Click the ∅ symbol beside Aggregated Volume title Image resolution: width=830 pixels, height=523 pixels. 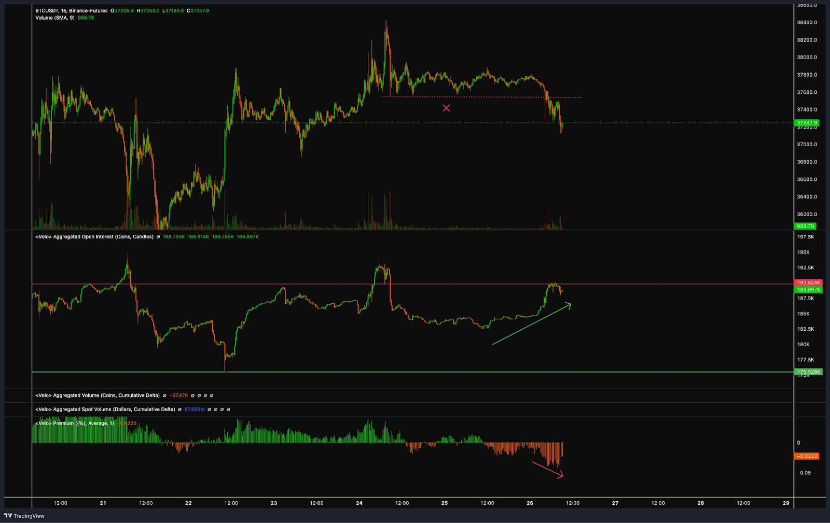[164, 395]
